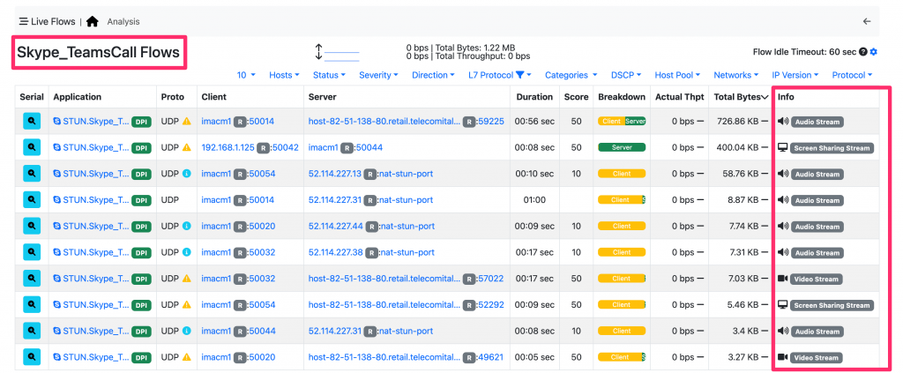Open magnifier for the 3.27 KB flow
The image size is (903, 373).
(x=32, y=357)
